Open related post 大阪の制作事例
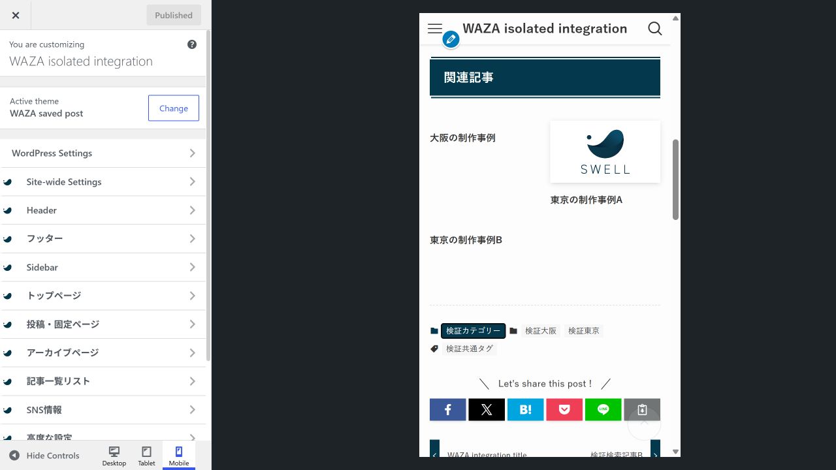 [x=462, y=138]
